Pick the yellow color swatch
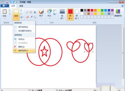Viewport: 125px width, 91px height. [99, 10]
